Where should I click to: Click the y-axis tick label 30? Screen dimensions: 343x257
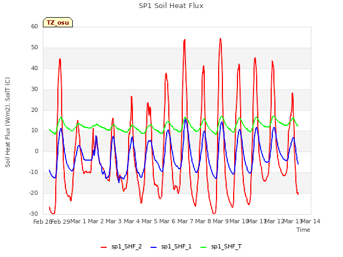click(x=34, y=89)
